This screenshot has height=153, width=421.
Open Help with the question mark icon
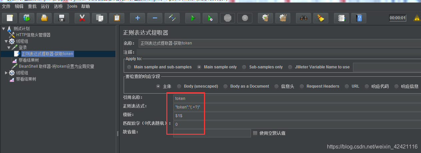pyautogui.click(x=359, y=18)
